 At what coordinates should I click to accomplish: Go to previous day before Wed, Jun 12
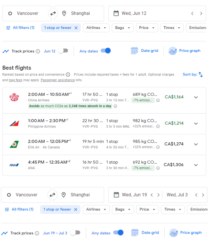point(192,14)
